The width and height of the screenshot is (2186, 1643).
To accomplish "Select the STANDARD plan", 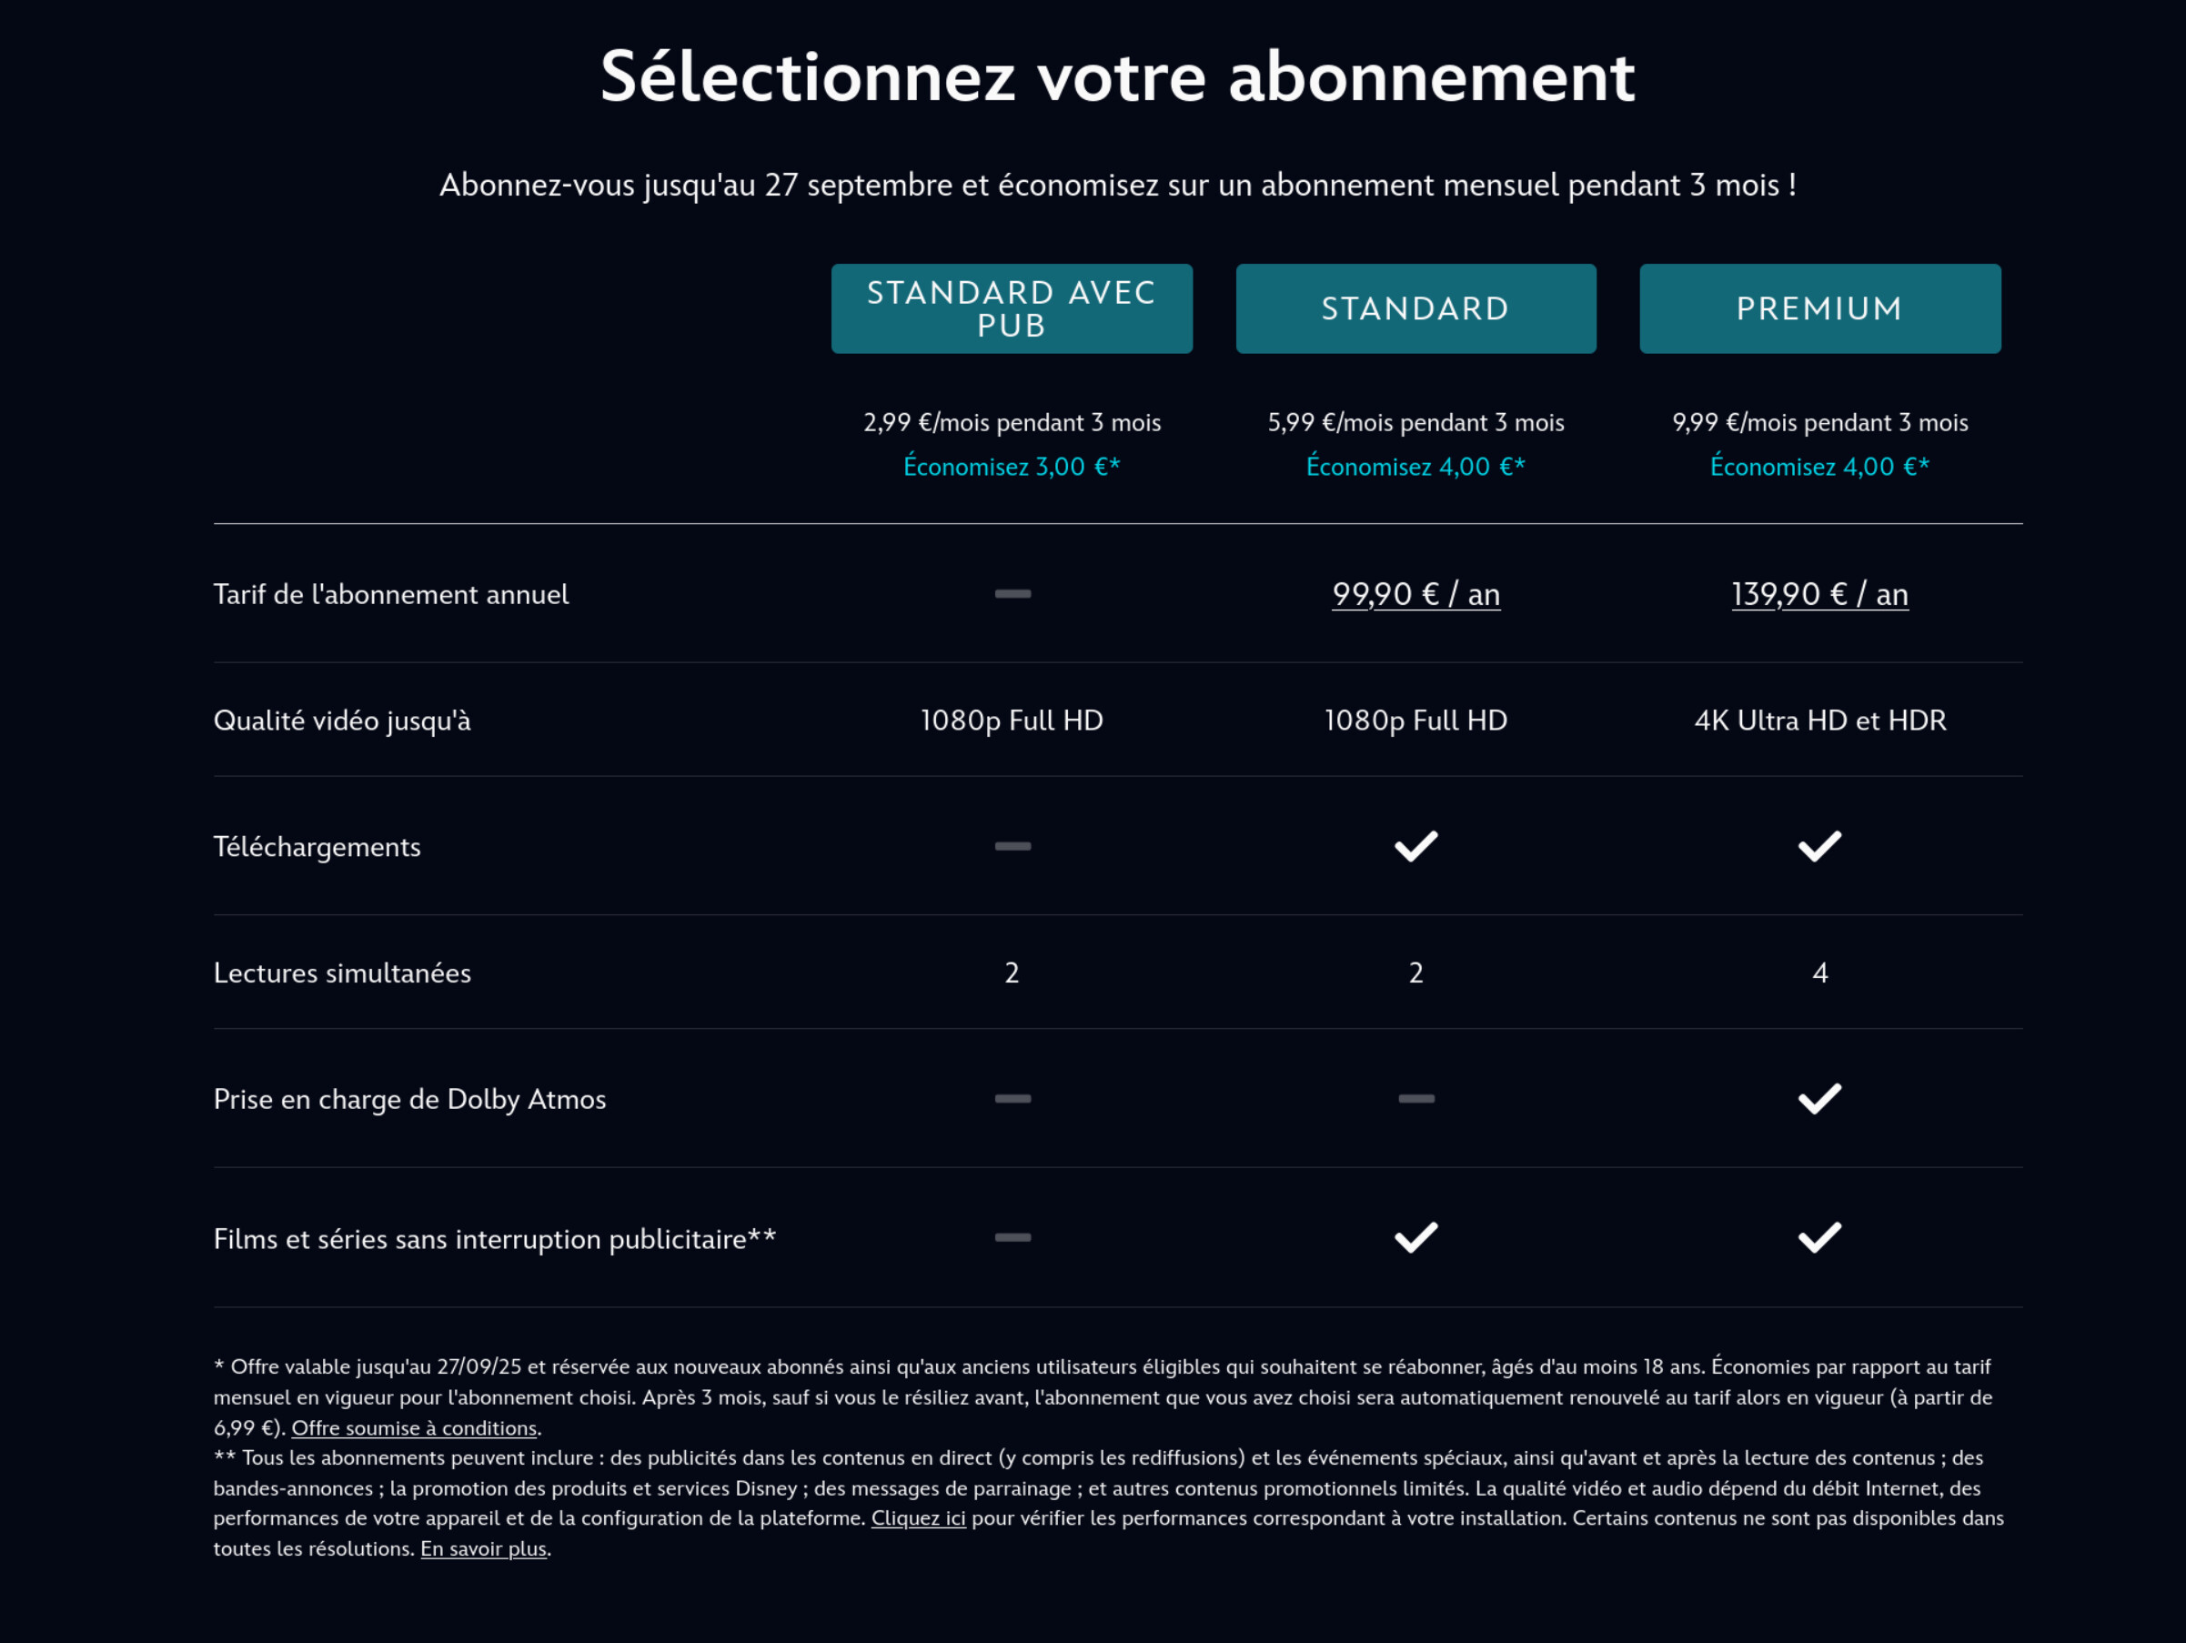I will (x=1415, y=307).
